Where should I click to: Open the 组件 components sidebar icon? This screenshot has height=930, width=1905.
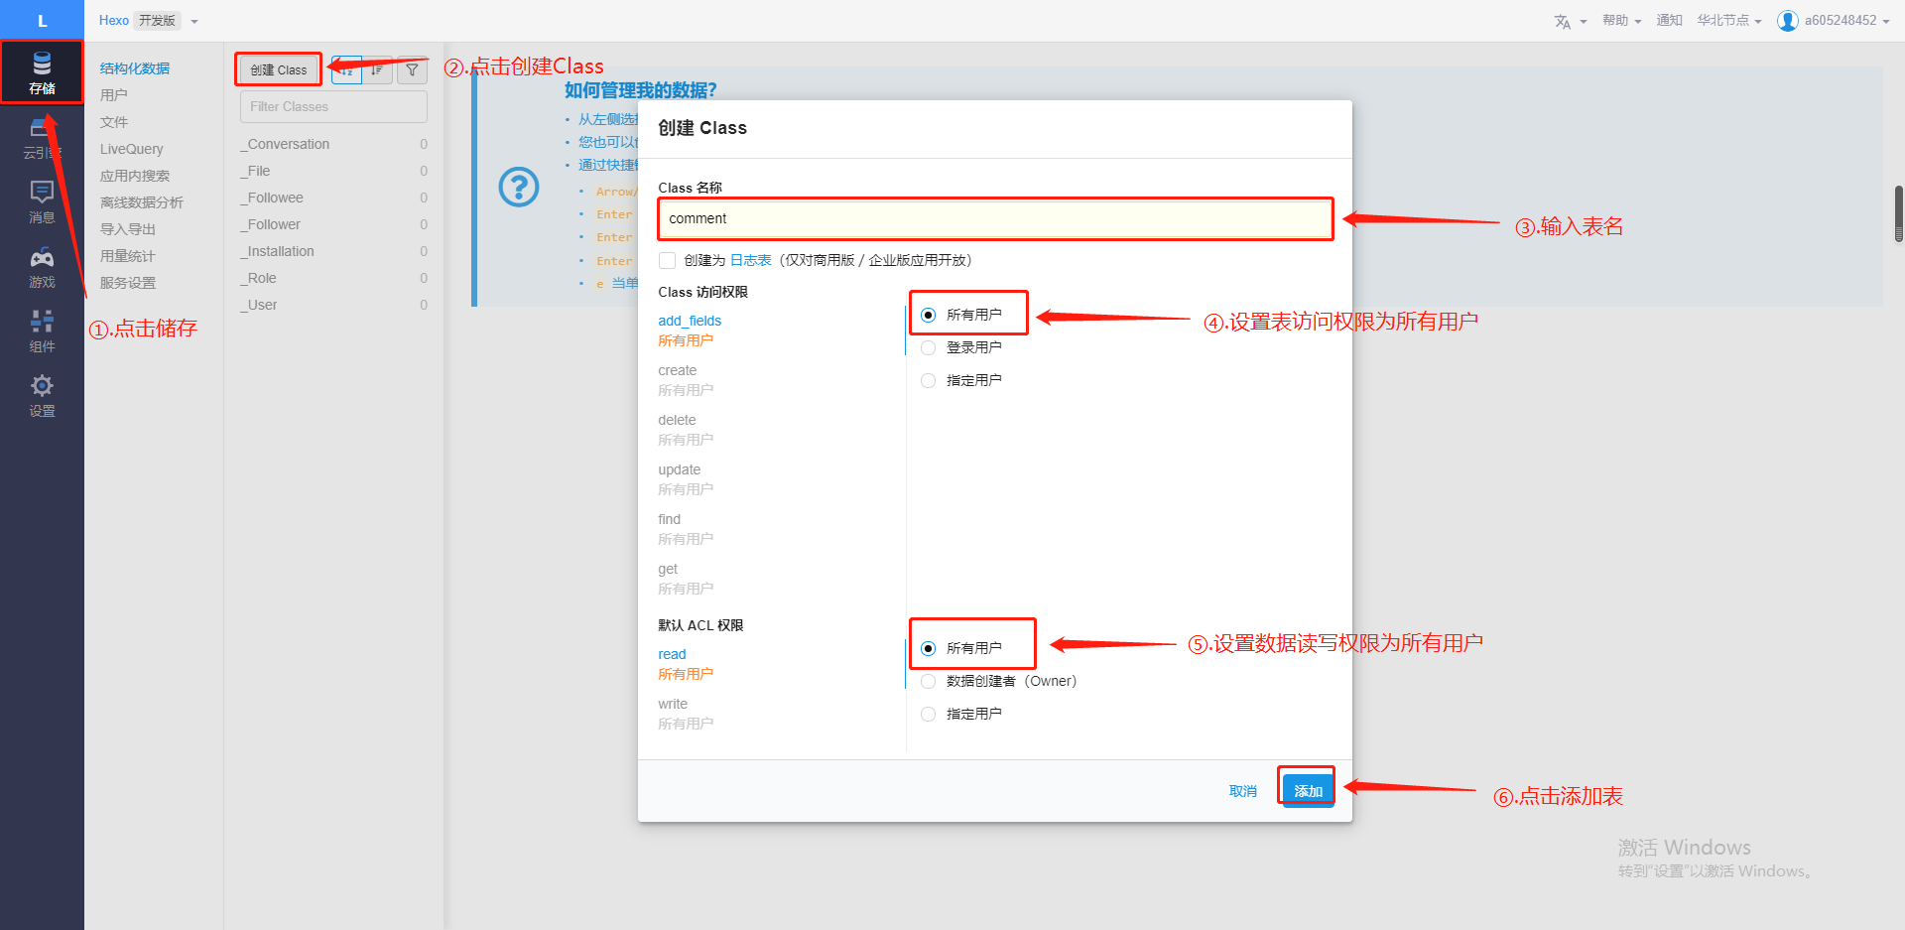coord(42,331)
